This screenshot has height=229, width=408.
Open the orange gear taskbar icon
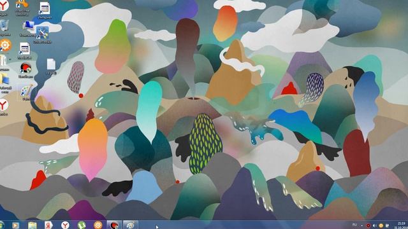point(98,225)
